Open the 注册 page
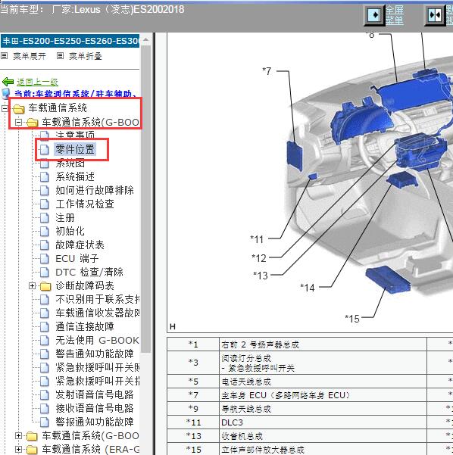 pyautogui.click(x=64, y=217)
